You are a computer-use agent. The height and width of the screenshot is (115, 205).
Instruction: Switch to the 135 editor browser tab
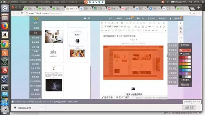72,9
